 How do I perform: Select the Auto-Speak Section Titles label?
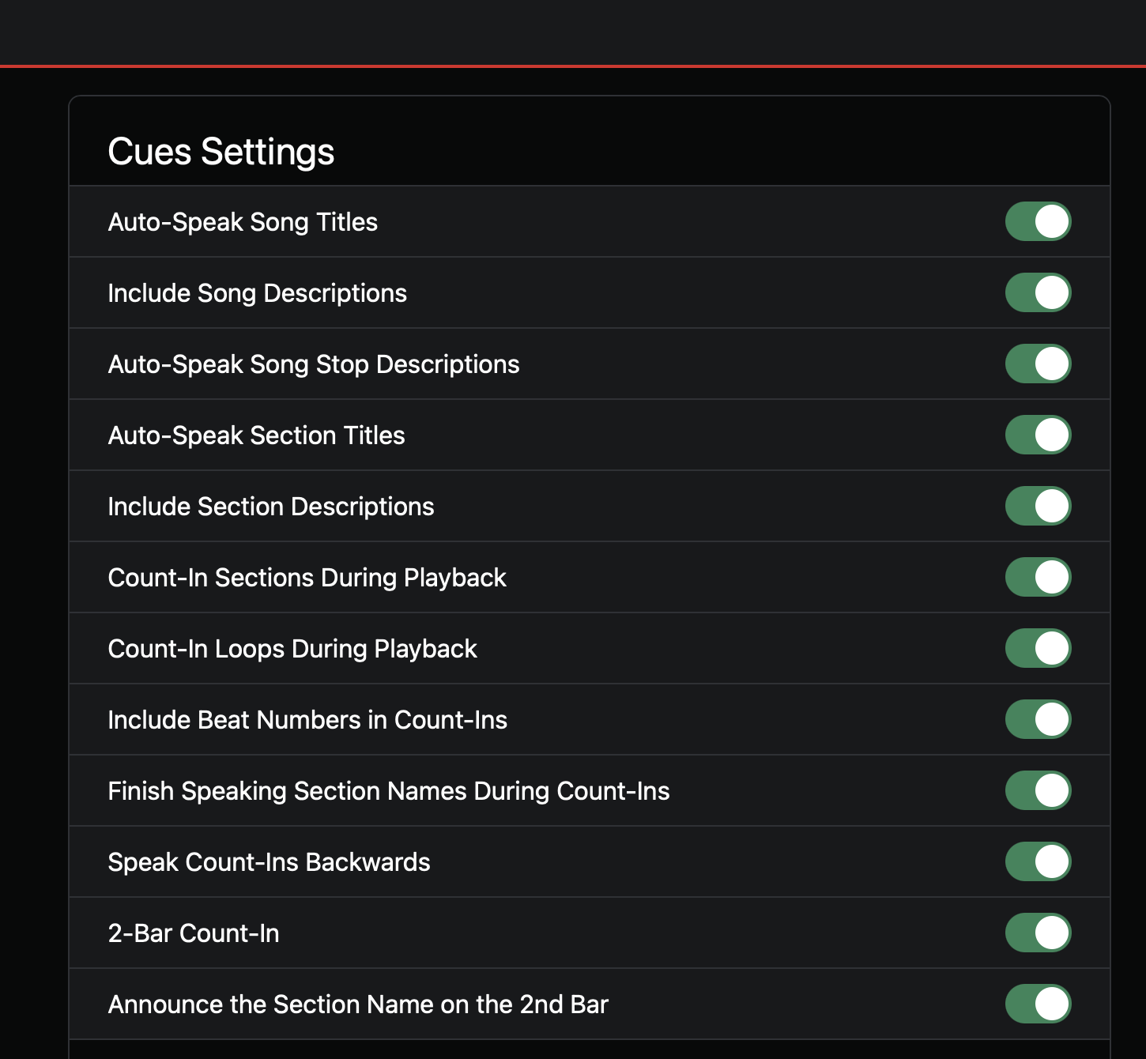[257, 435]
